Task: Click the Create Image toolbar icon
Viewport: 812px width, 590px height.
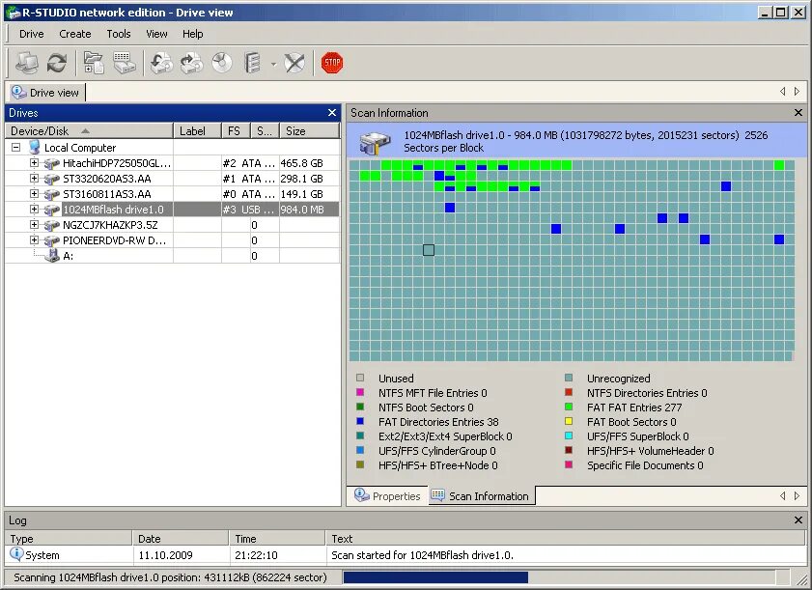Action: click(191, 63)
